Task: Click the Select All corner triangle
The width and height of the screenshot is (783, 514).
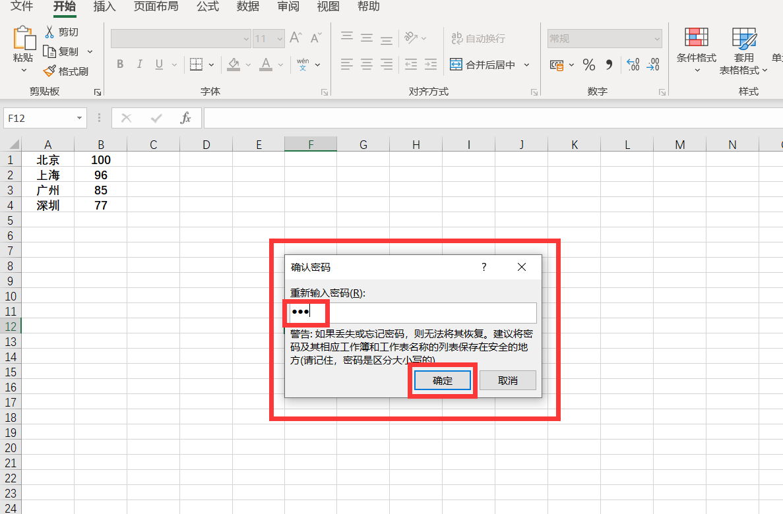Action: [x=13, y=144]
